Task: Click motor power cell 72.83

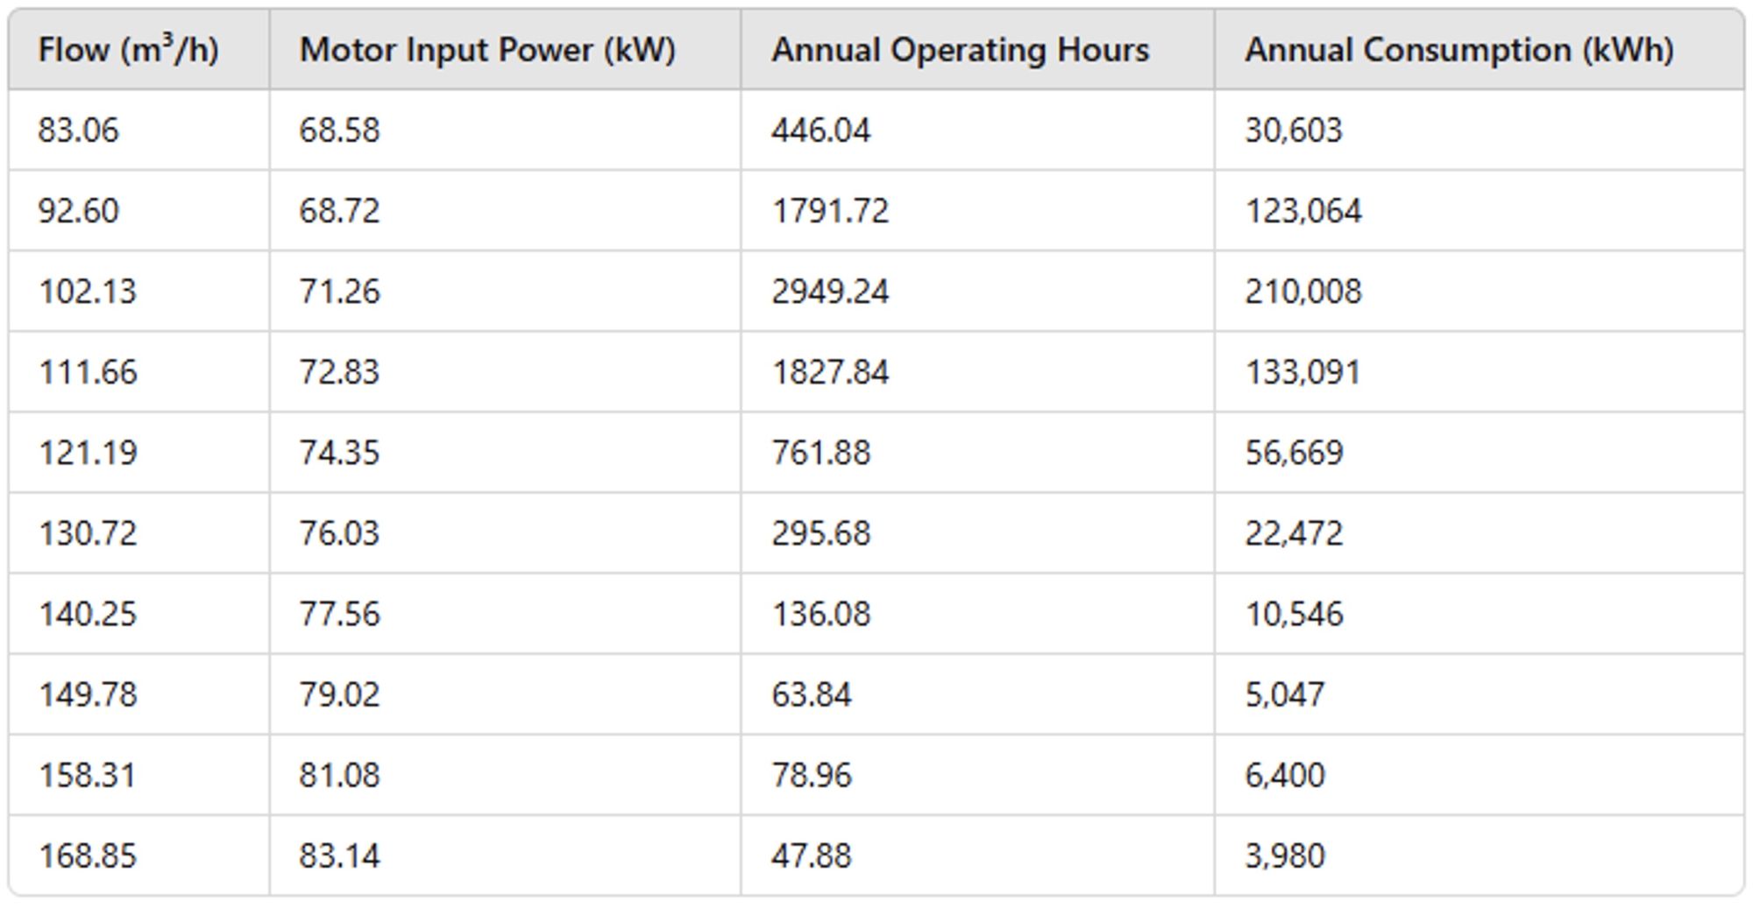Action: click(x=339, y=372)
